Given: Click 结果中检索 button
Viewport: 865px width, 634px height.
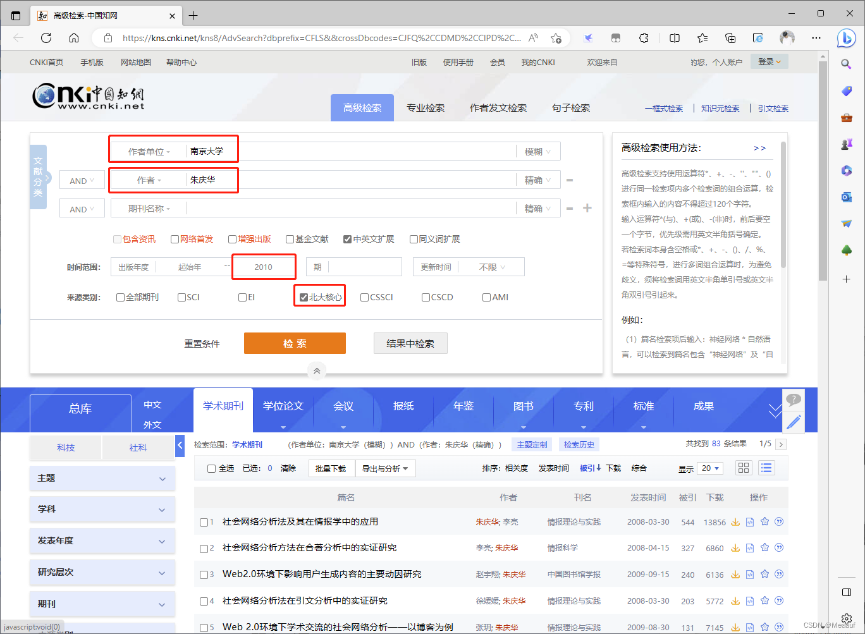Looking at the screenshot, I should pyautogui.click(x=410, y=343).
